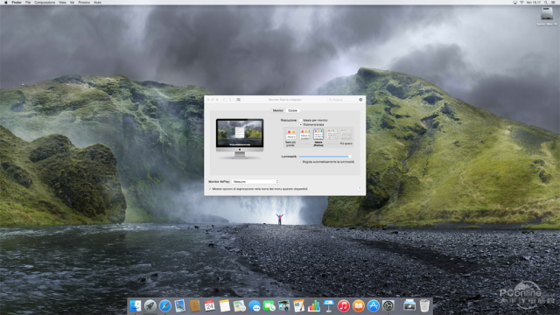Show all preferences grid button

[238, 100]
